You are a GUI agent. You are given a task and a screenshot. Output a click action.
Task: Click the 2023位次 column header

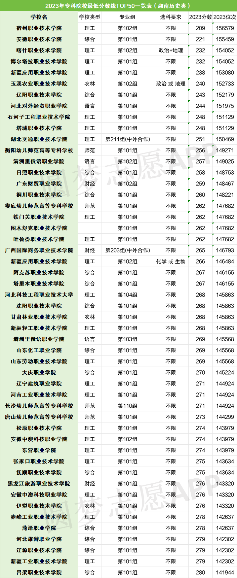click(x=225, y=17)
